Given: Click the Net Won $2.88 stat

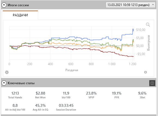Looking at the screenshot, I should [40, 95].
